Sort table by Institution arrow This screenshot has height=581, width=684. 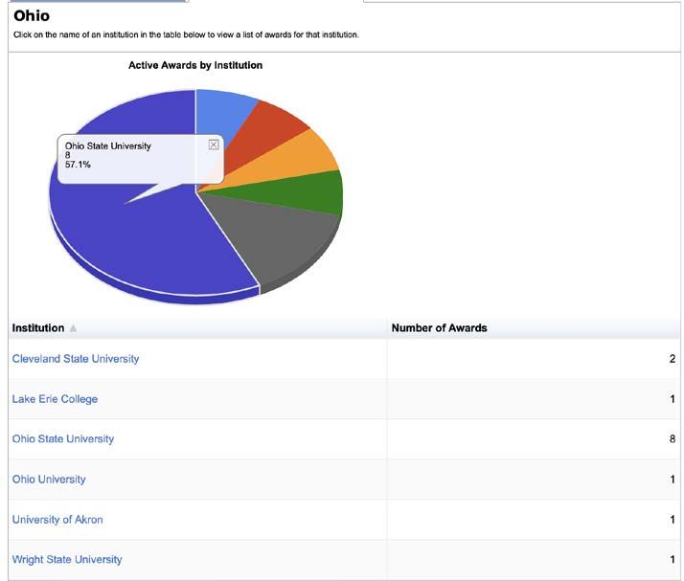[73, 327]
